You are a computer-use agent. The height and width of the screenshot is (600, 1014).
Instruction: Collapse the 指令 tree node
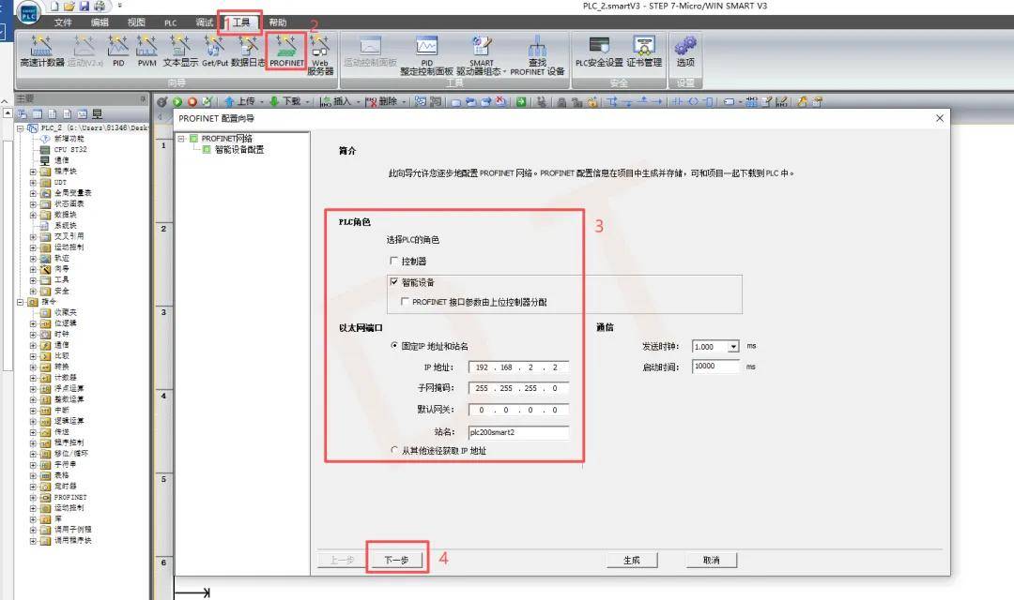(20, 302)
